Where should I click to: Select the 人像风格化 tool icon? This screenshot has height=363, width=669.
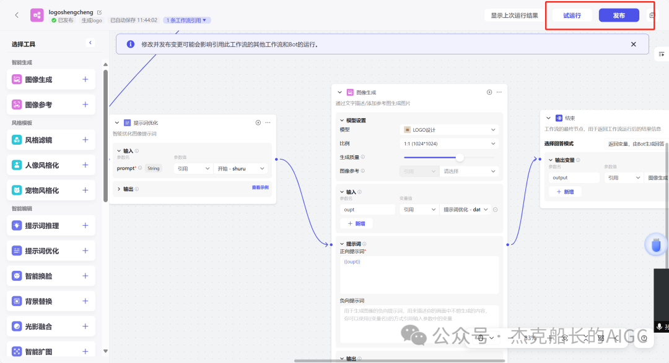[x=17, y=165]
